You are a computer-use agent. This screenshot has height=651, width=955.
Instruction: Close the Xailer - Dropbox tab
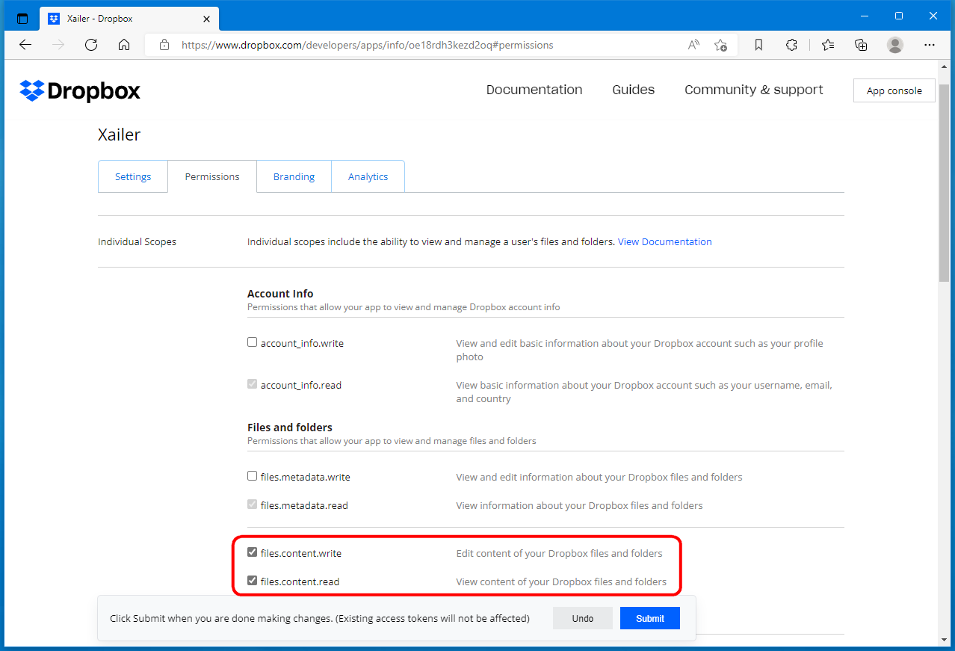(207, 19)
